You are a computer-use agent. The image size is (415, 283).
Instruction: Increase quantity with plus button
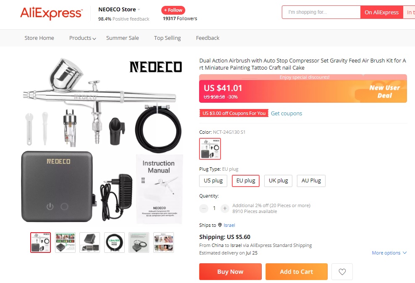pos(225,208)
